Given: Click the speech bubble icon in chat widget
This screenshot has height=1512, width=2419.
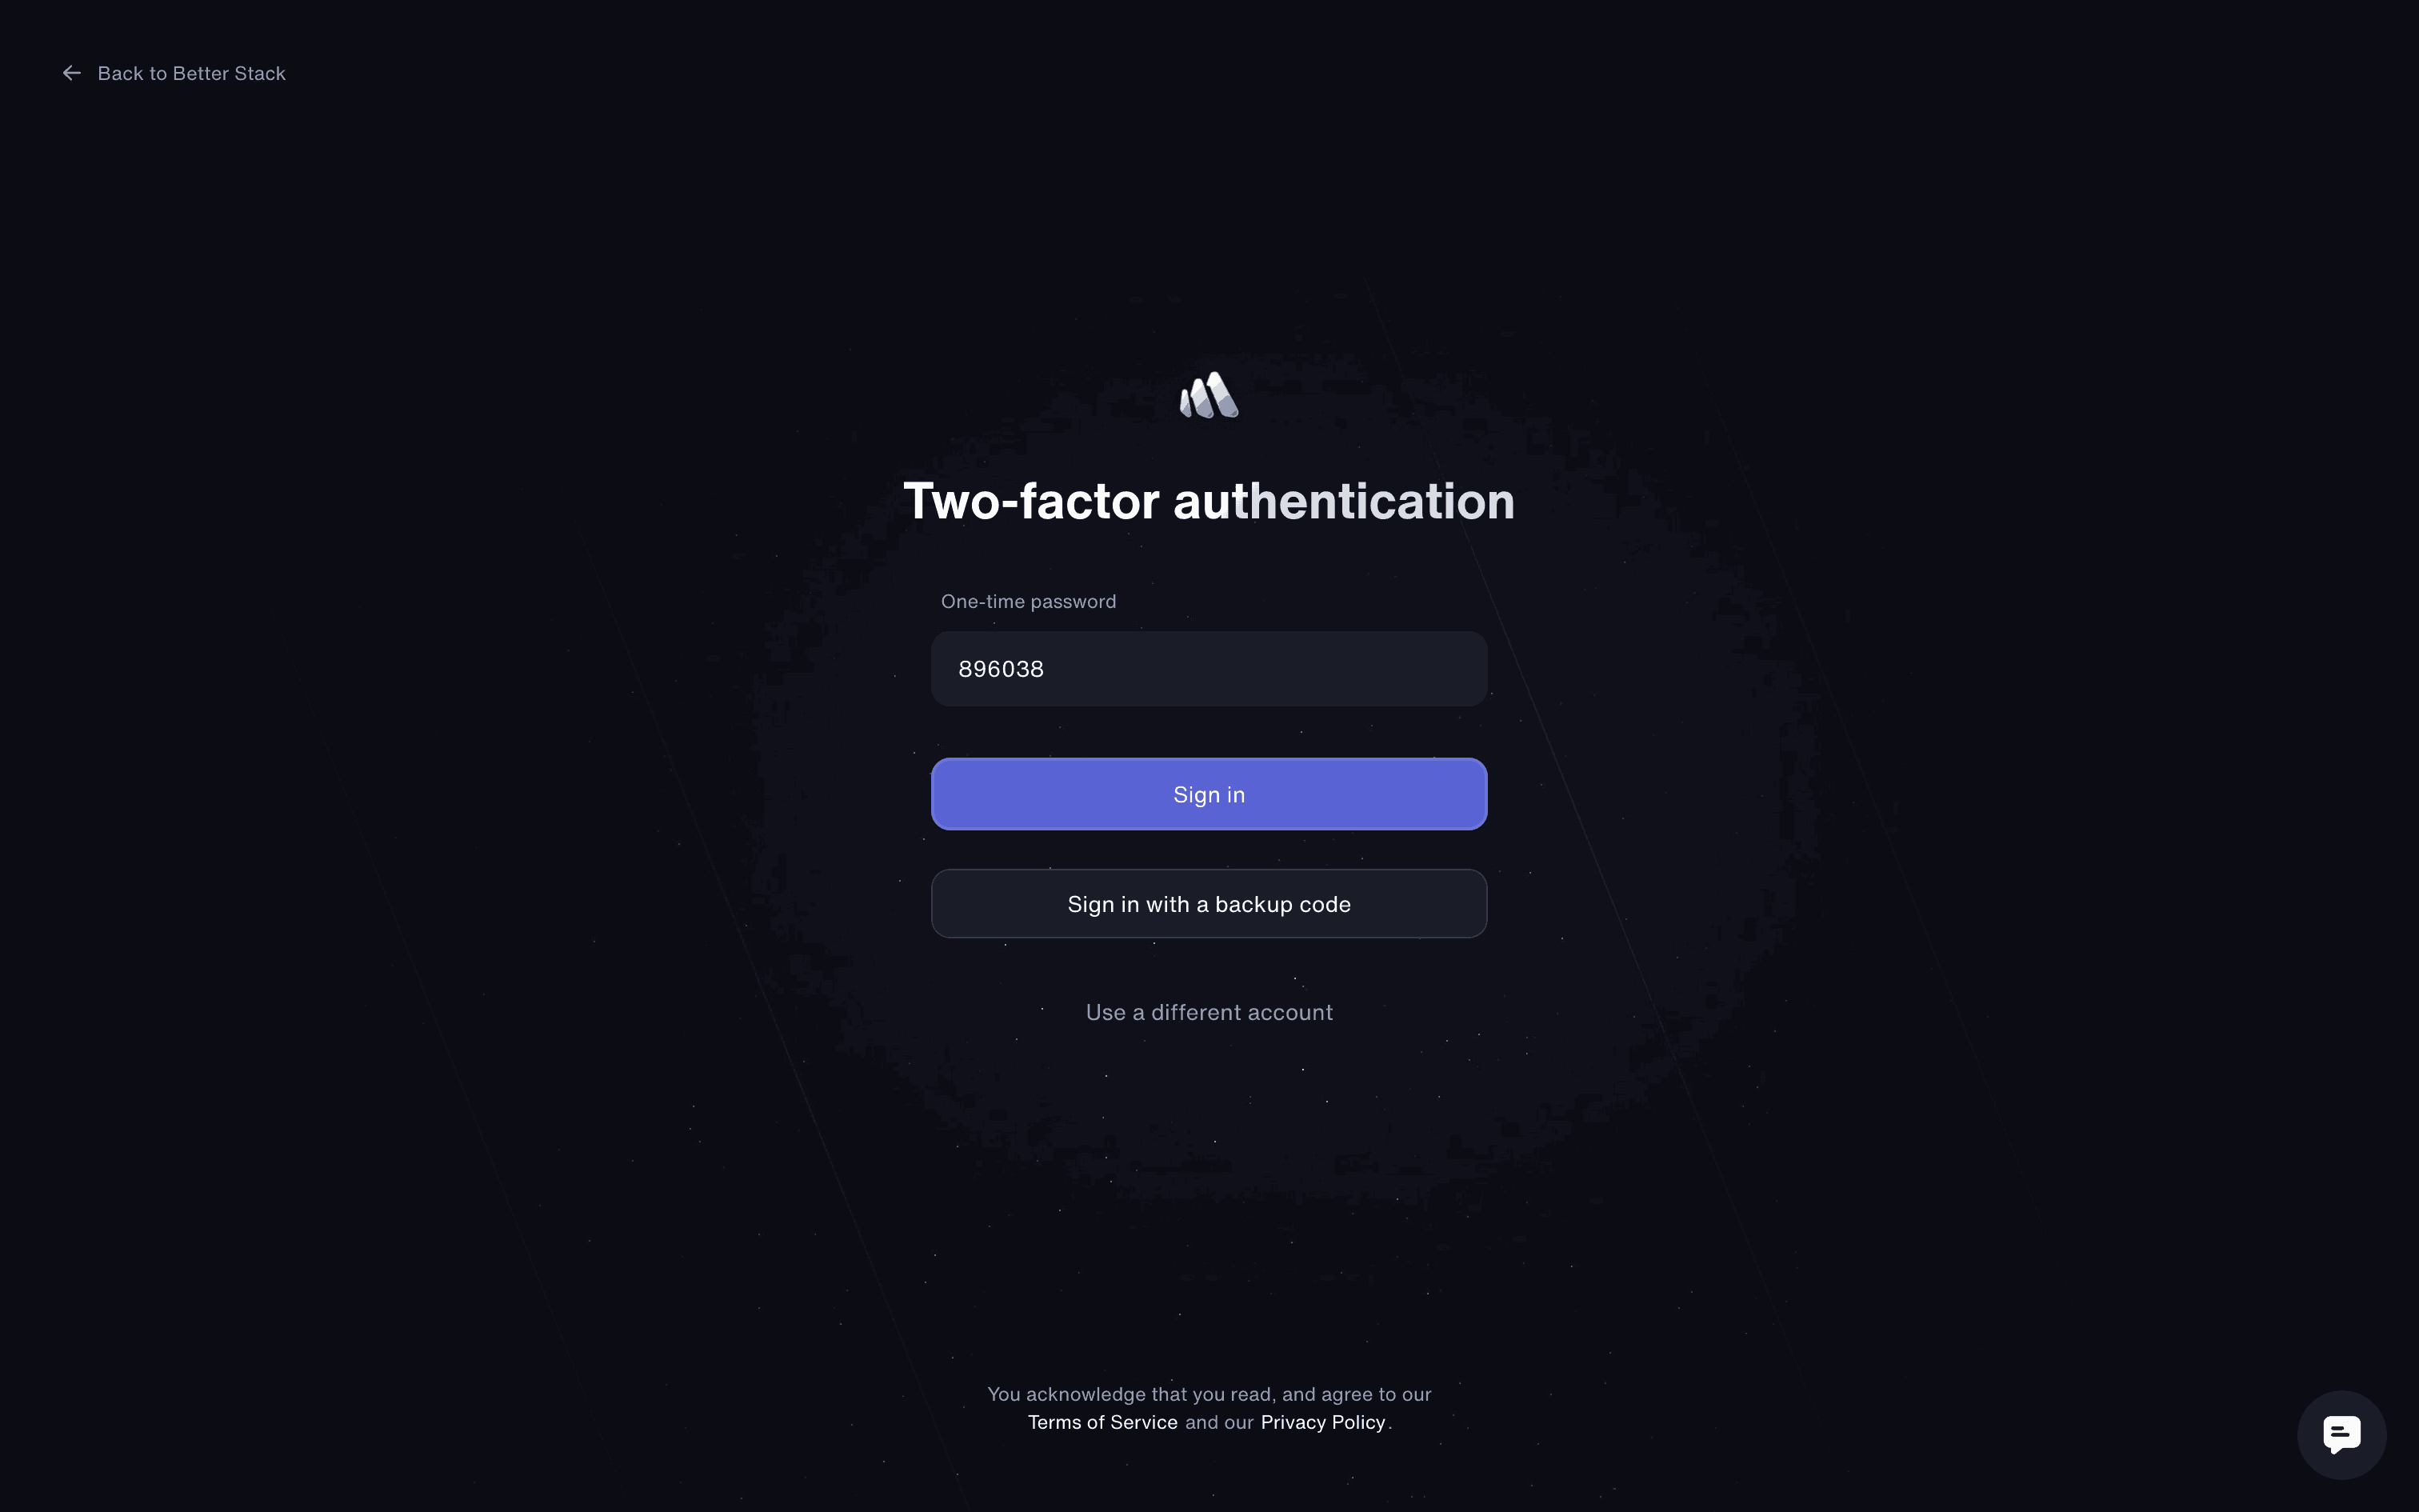Looking at the screenshot, I should 2341,1434.
